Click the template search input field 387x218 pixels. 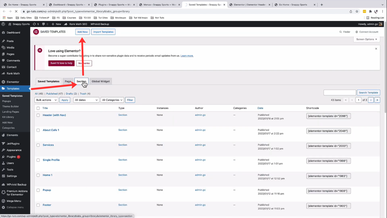(x=340, y=93)
